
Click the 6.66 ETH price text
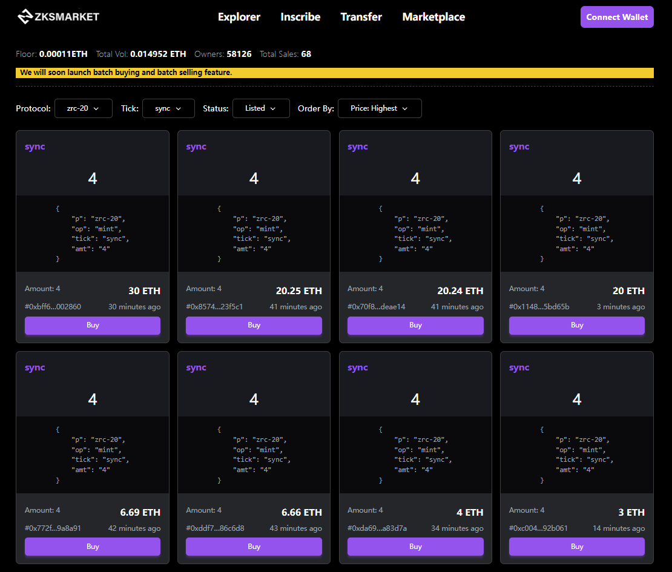[x=301, y=513]
